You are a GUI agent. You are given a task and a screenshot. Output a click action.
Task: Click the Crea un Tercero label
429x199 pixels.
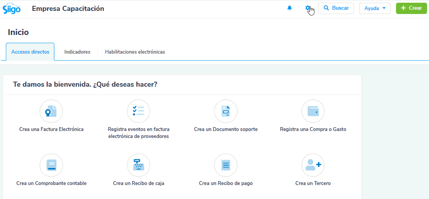point(313,183)
